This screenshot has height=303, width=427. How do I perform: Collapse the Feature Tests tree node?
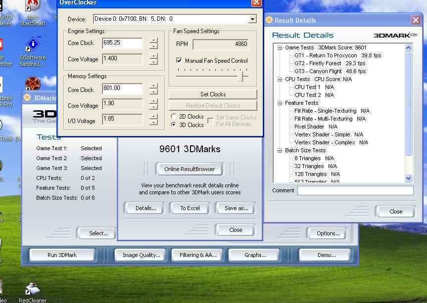point(280,103)
